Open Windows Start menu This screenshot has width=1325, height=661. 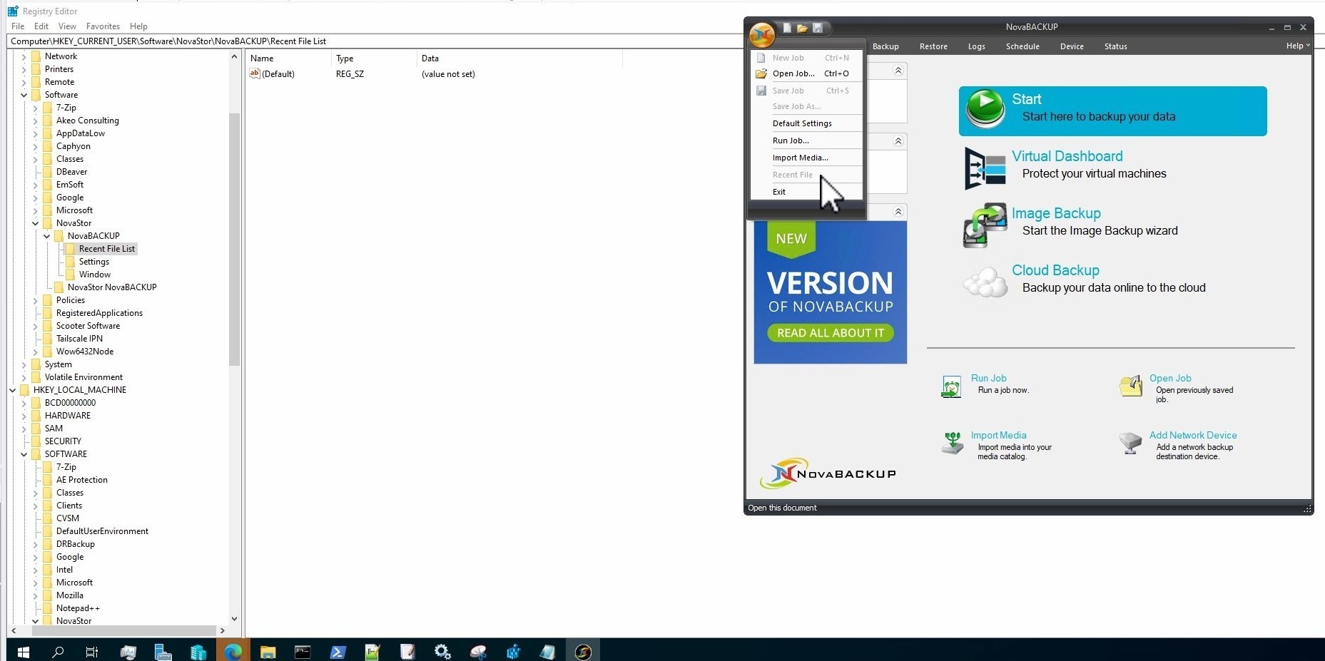coord(23,652)
